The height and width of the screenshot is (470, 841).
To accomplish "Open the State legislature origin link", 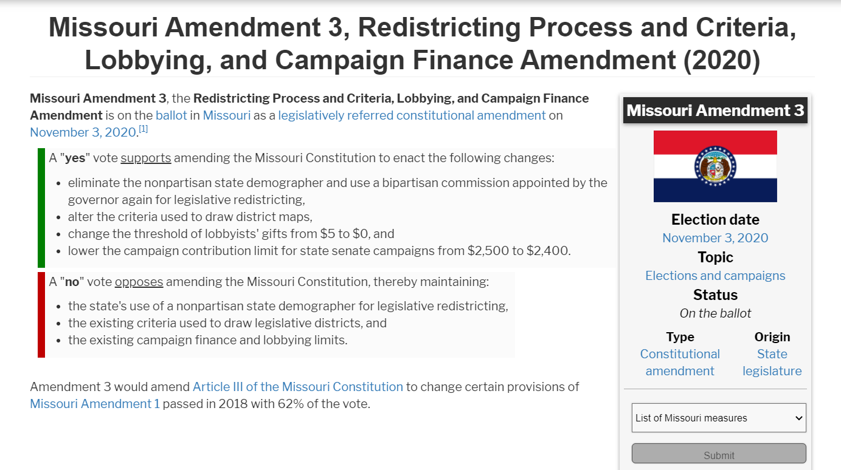I will (772, 363).
